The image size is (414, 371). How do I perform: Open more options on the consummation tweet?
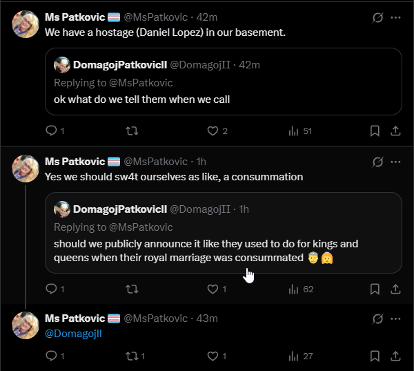[x=396, y=162]
